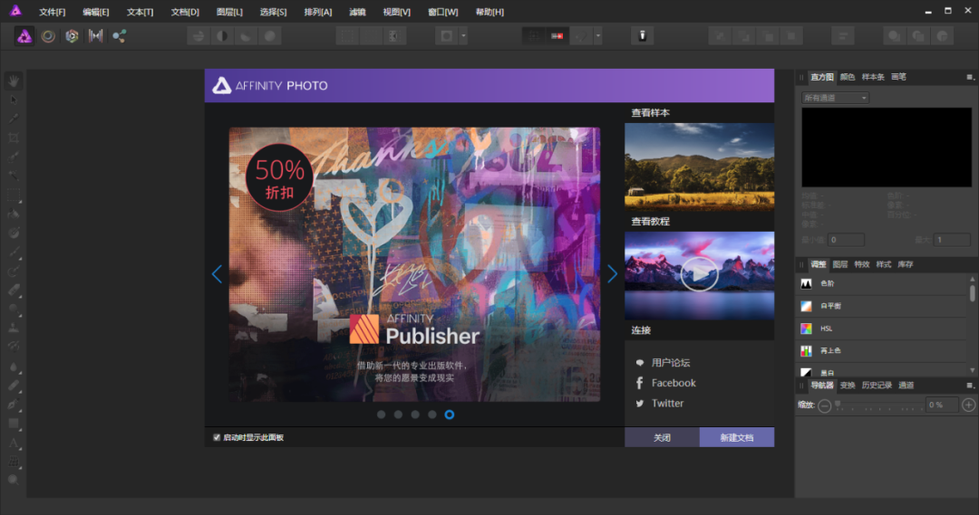Switch to the Swatches (样本条) tab

click(x=873, y=77)
